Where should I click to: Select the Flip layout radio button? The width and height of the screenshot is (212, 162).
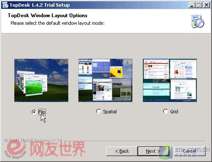click(x=34, y=112)
